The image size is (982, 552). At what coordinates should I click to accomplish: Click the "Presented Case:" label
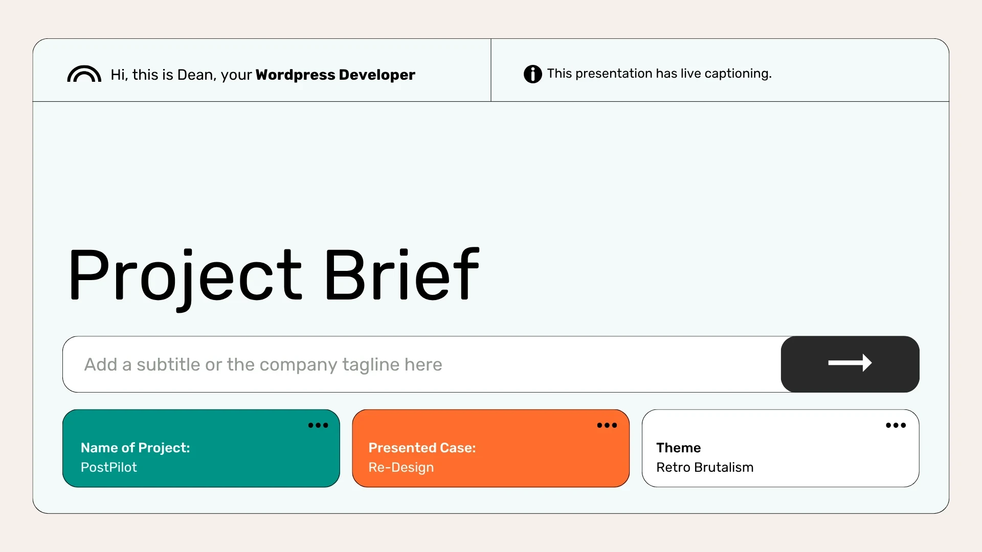(x=422, y=448)
